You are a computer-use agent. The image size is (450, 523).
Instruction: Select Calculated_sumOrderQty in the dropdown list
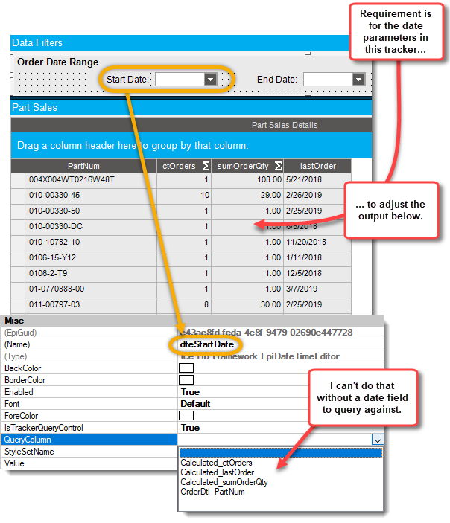point(224,482)
